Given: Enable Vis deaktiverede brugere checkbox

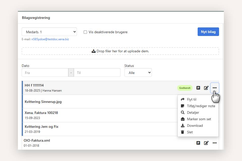Looking at the screenshot, I should pyautogui.click(x=85, y=32).
